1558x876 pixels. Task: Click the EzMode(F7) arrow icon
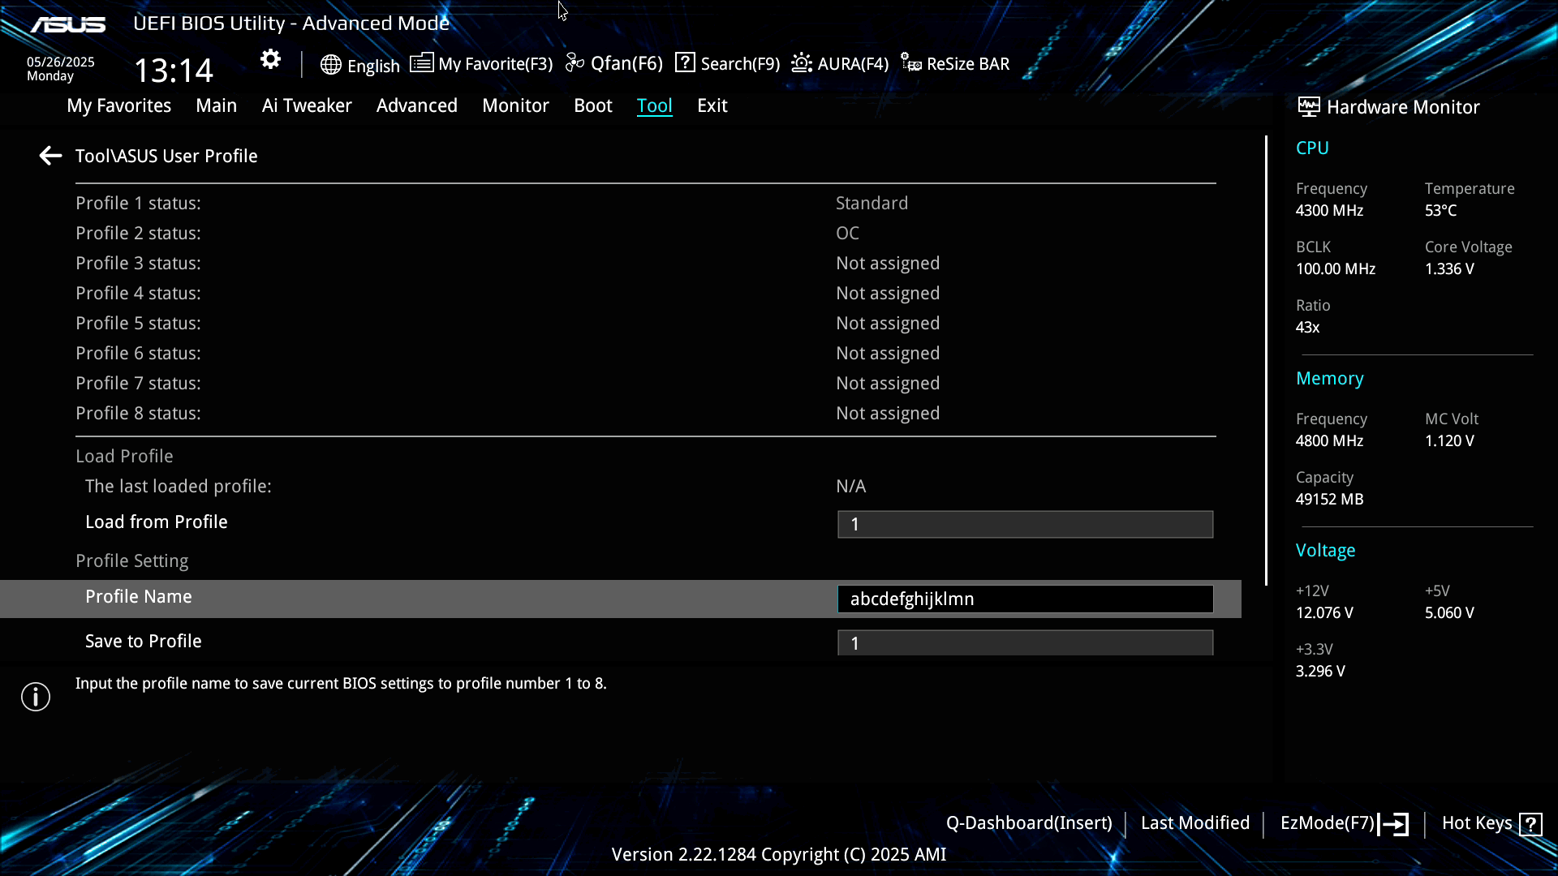[1394, 824]
